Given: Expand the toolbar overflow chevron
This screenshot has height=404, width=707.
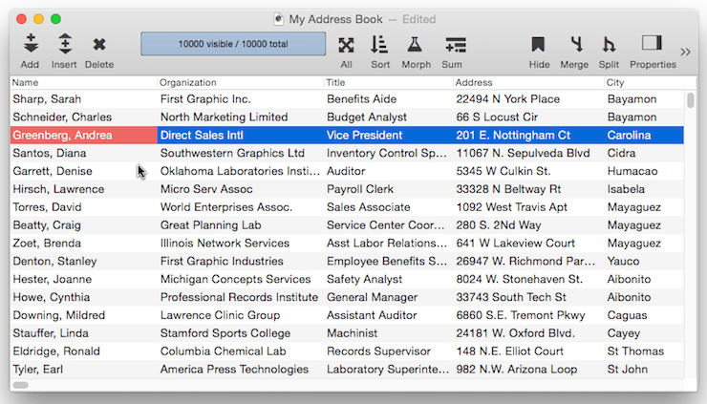Looking at the screenshot, I should 685,52.
